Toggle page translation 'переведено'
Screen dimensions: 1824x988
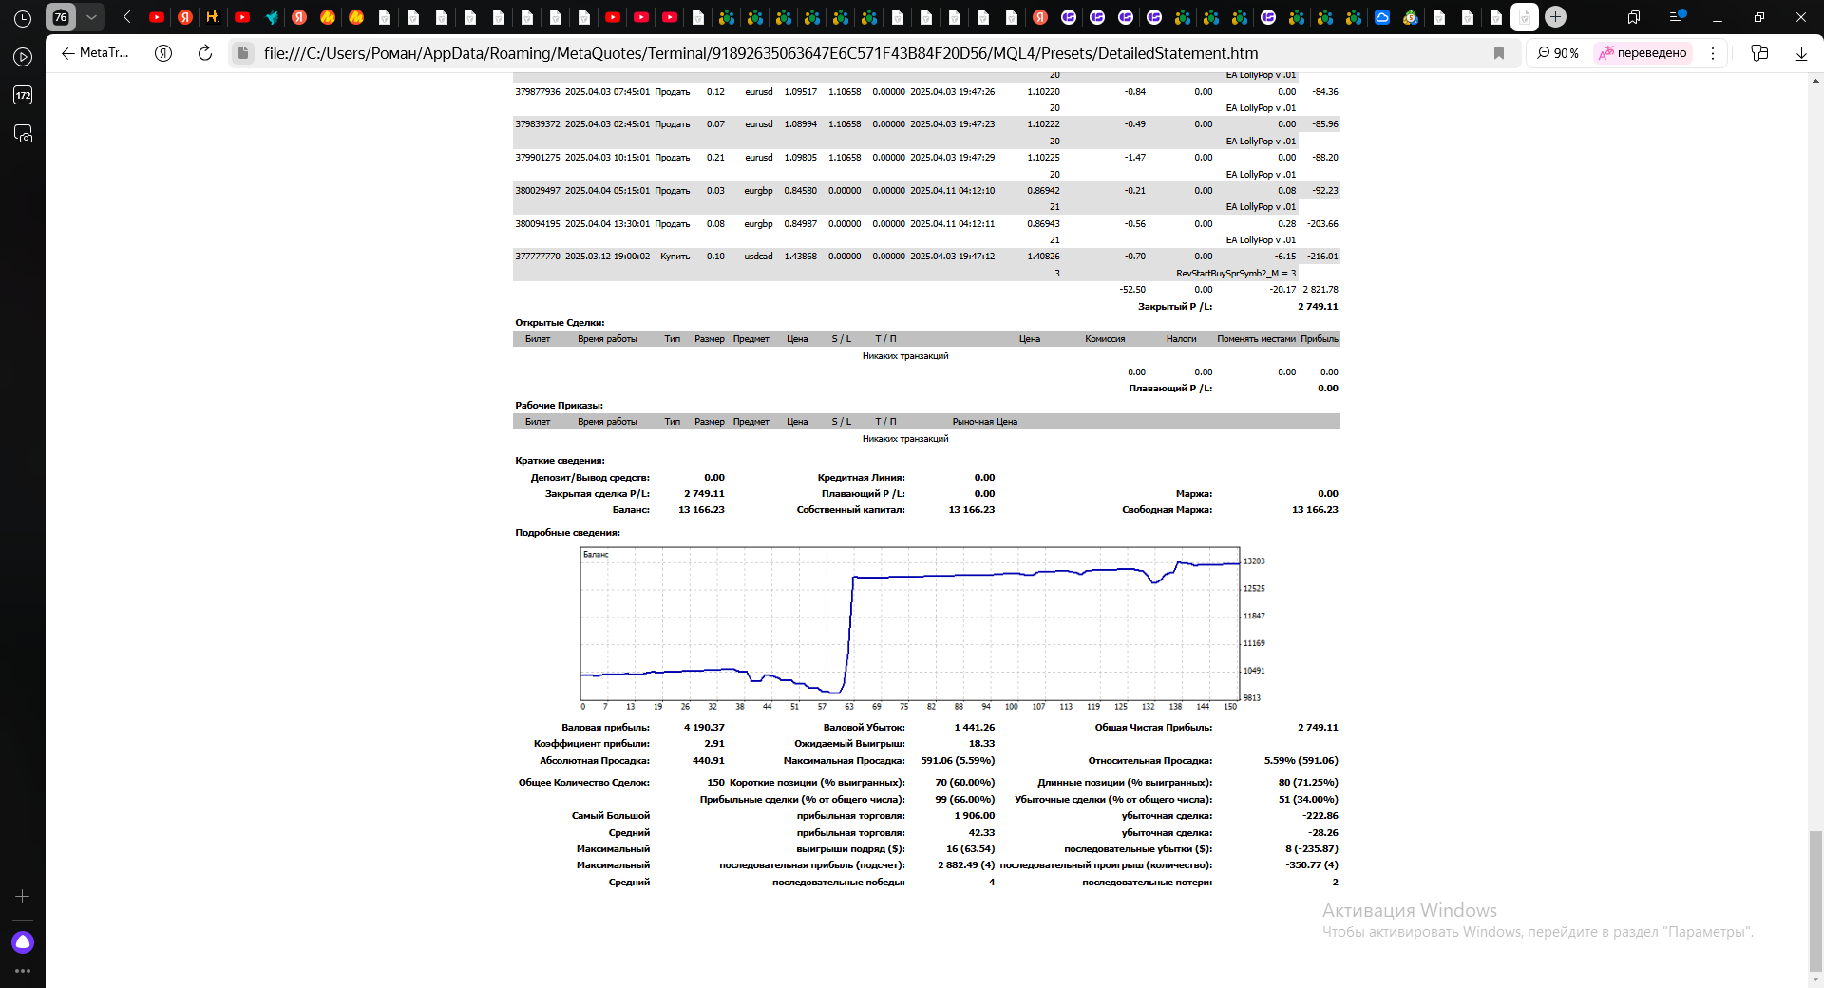pyautogui.click(x=1643, y=53)
